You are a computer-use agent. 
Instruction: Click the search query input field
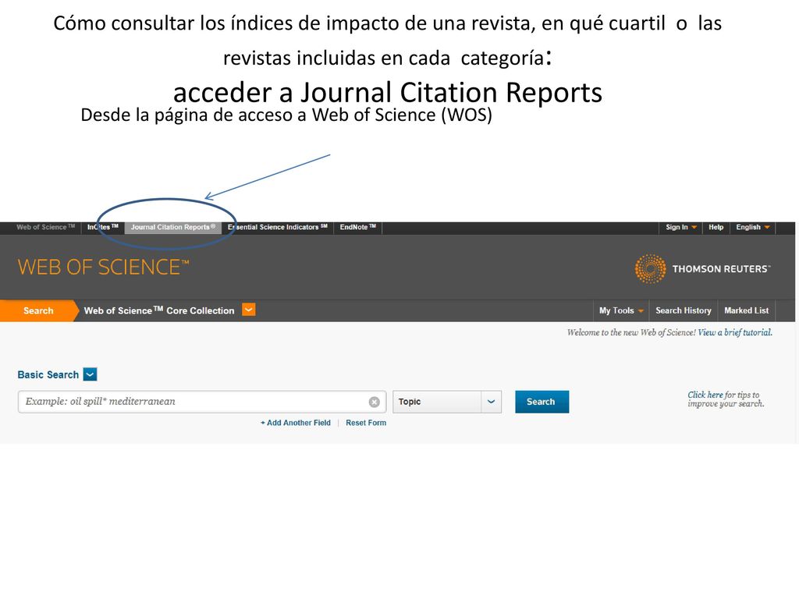click(x=202, y=402)
